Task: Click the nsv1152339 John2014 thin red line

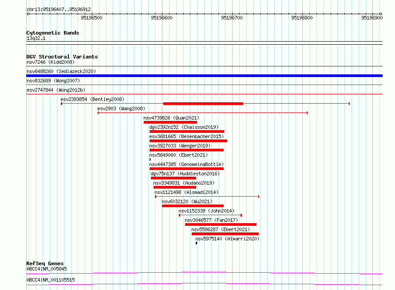Action: (210, 215)
